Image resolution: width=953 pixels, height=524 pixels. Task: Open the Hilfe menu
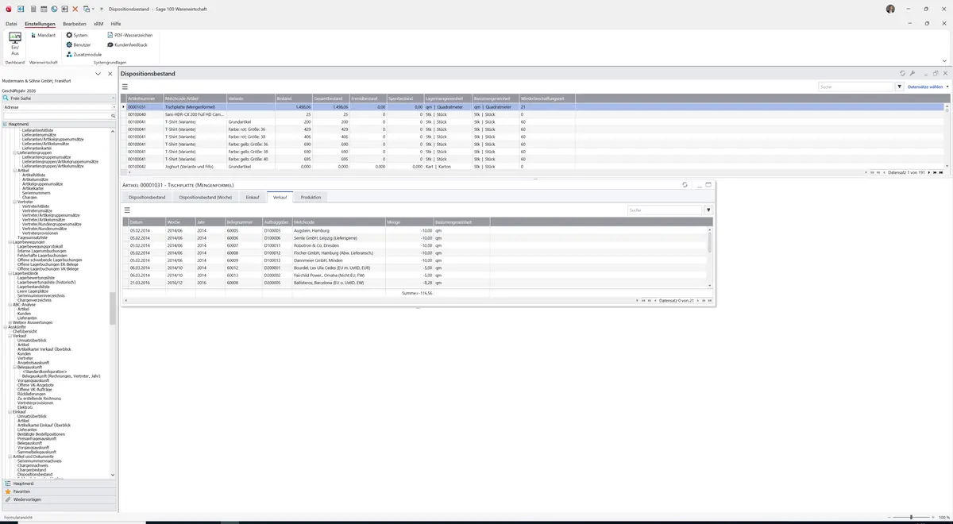tap(116, 24)
